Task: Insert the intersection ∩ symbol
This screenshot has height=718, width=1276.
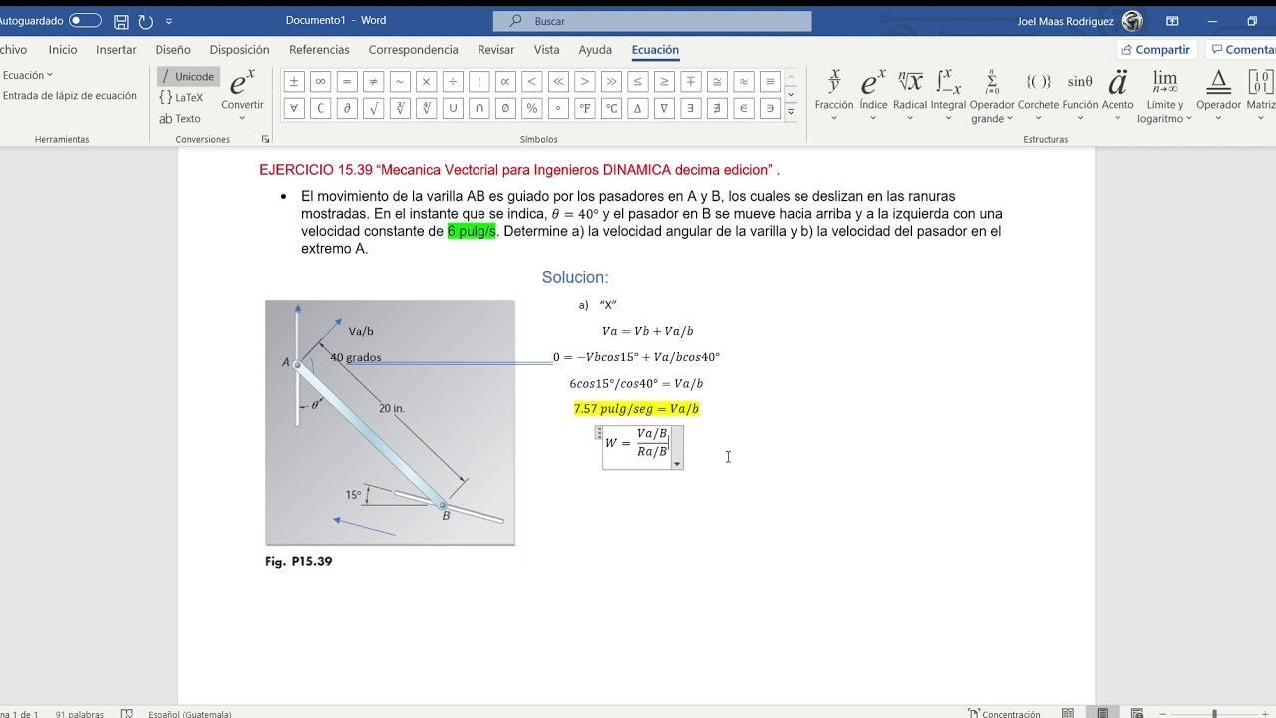Action: [x=478, y=108]
